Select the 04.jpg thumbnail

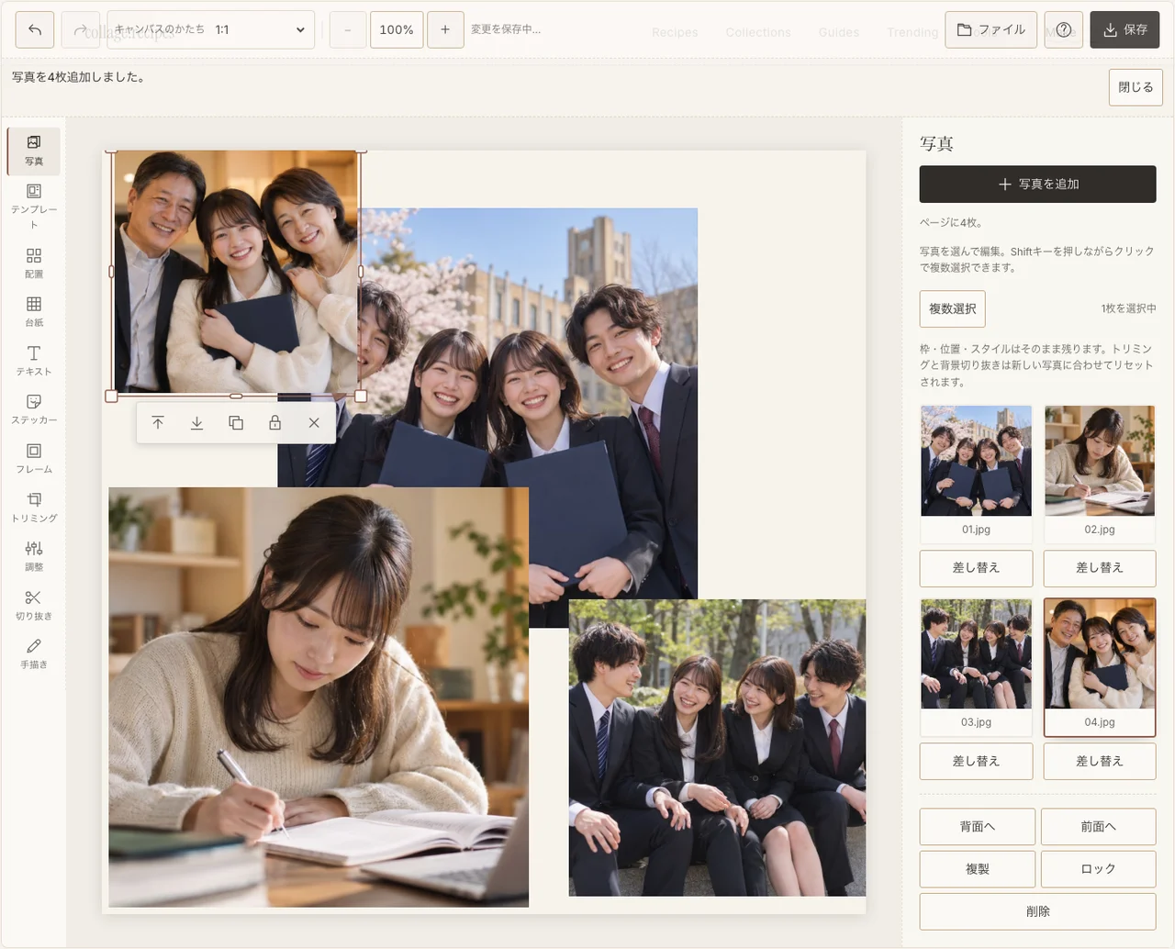(x=1100, y=667)
